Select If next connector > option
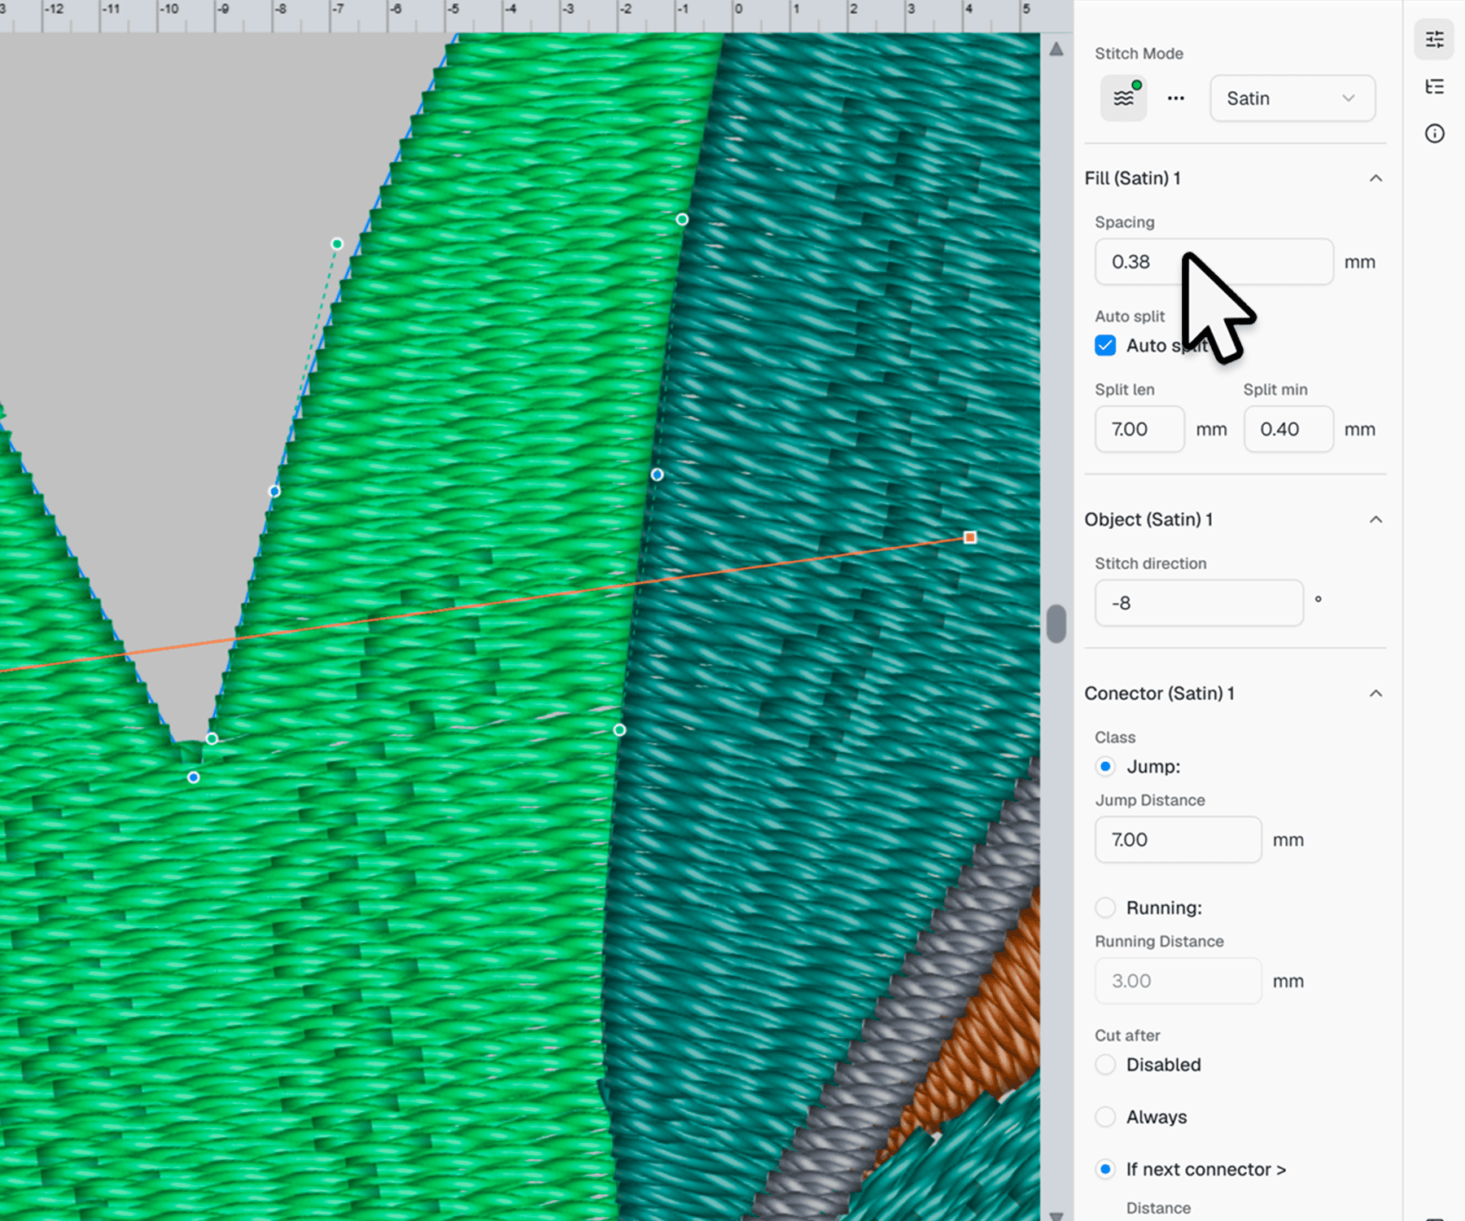1465x1221 pixels. pos(1105,1169)
